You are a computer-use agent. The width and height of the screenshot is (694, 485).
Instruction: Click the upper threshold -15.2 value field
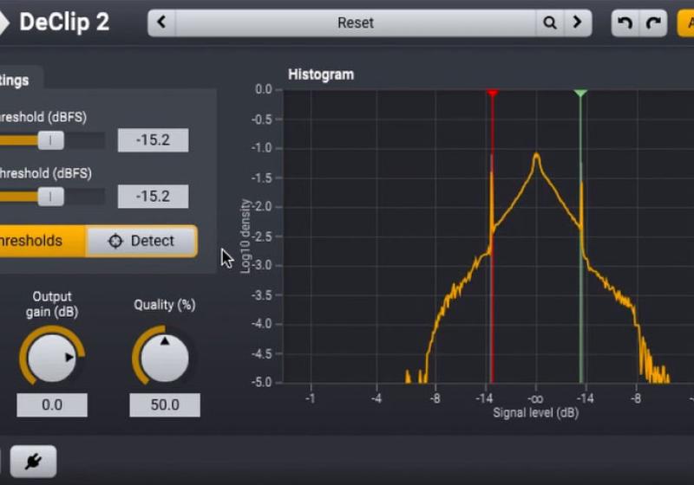[153, 140]
